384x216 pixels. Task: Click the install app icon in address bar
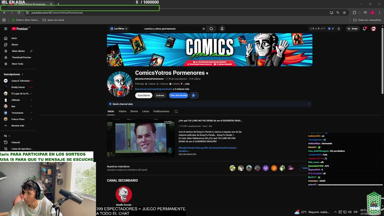[331, 13]
